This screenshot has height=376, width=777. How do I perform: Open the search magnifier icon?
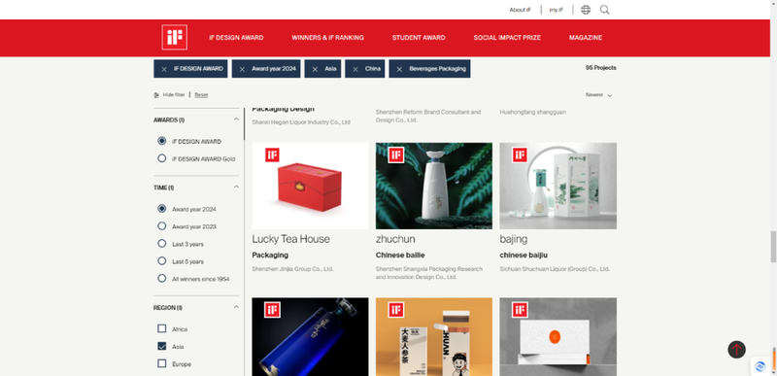pyautogui.click(x=604, y=10)
